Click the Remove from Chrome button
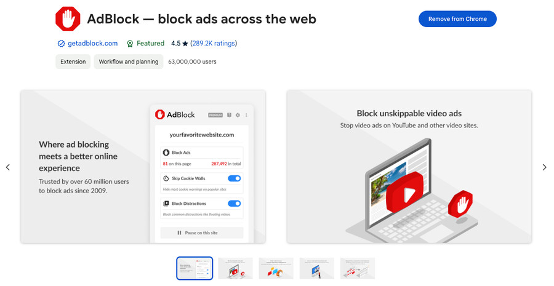 (x=457, y=19)
